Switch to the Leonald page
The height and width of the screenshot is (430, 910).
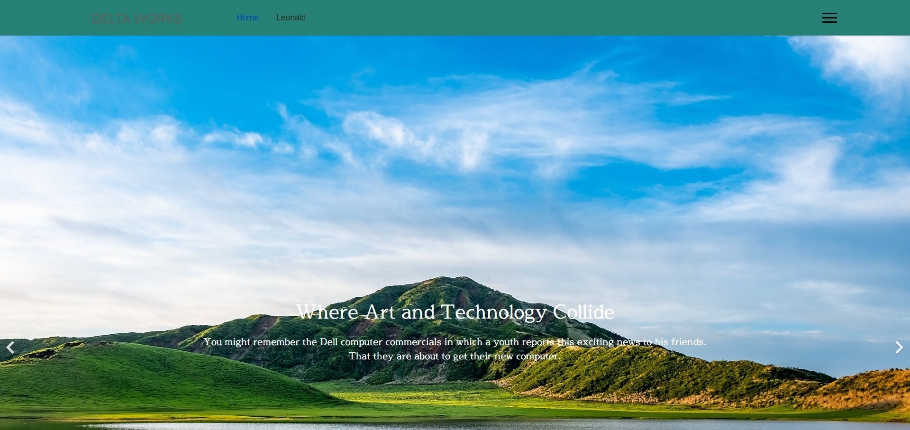coord(291,18)
